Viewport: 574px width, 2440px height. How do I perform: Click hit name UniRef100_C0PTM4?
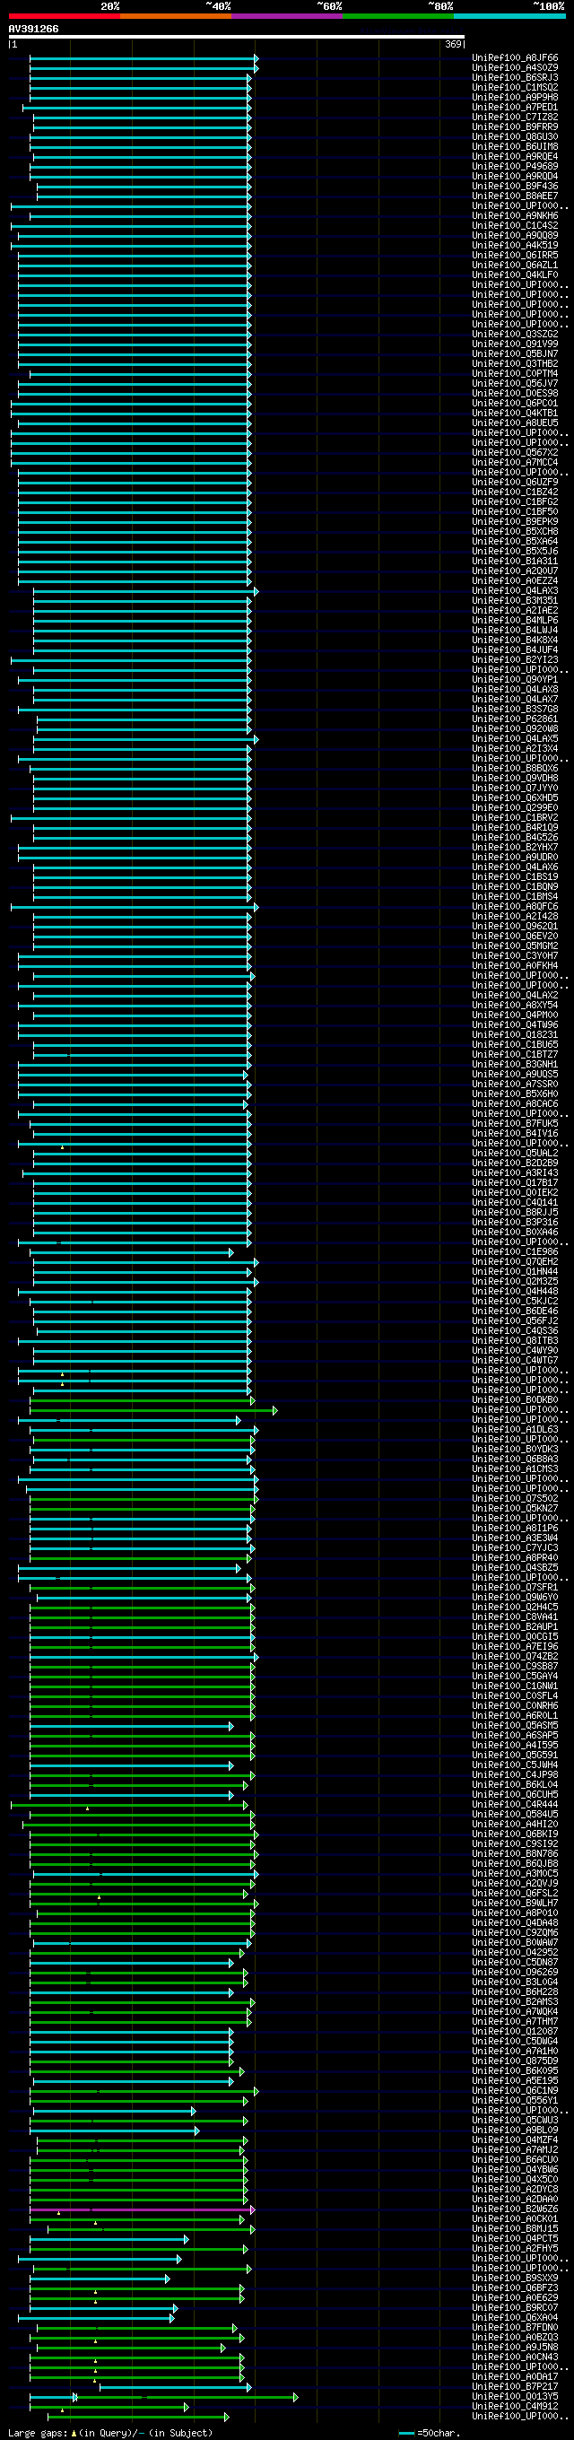point(516,373)
